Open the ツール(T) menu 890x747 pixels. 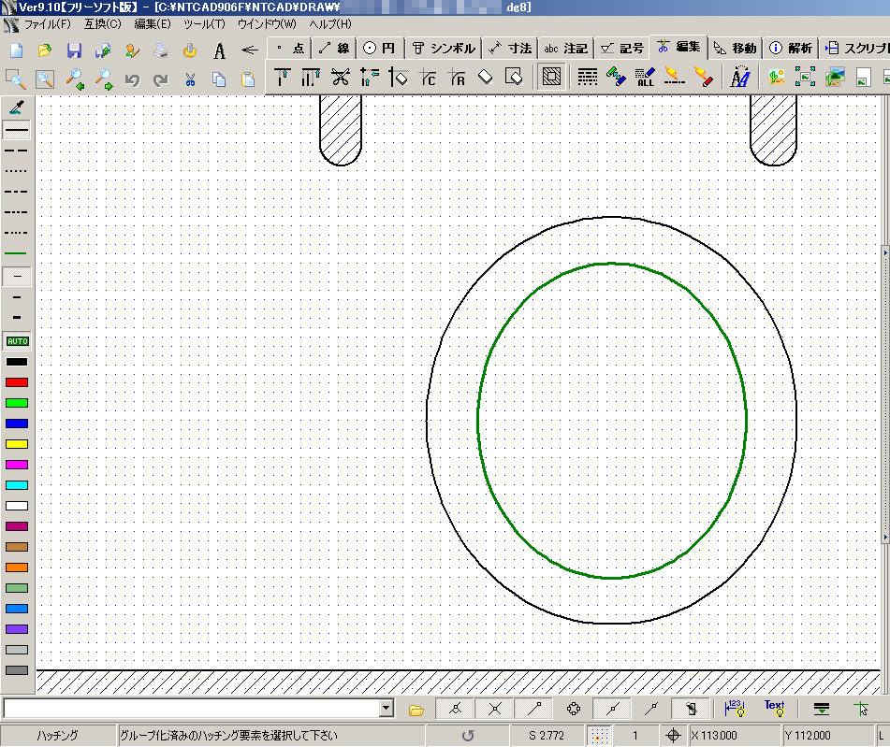204,24
